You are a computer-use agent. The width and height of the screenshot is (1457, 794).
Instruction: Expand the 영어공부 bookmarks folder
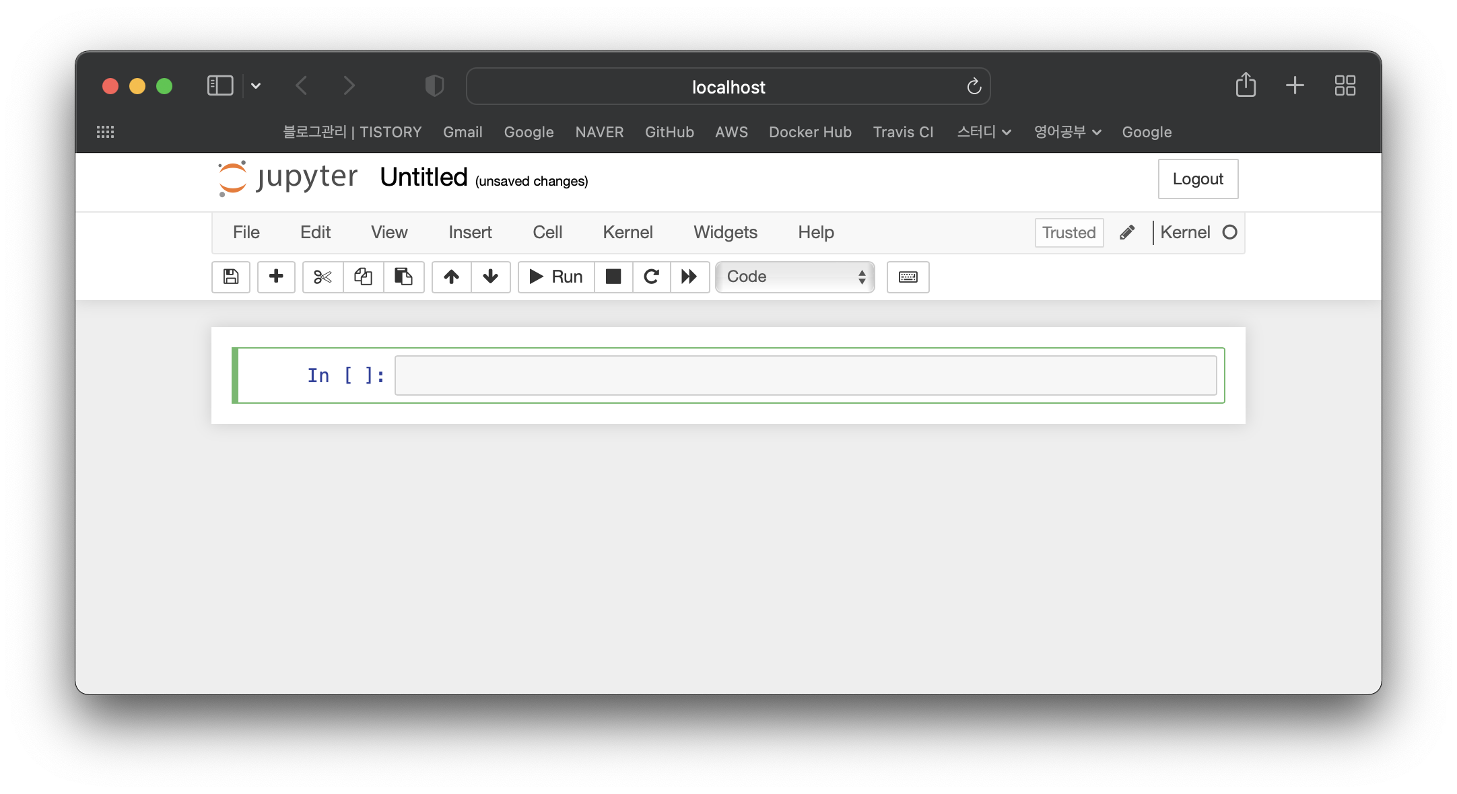tap(1067, 132)
